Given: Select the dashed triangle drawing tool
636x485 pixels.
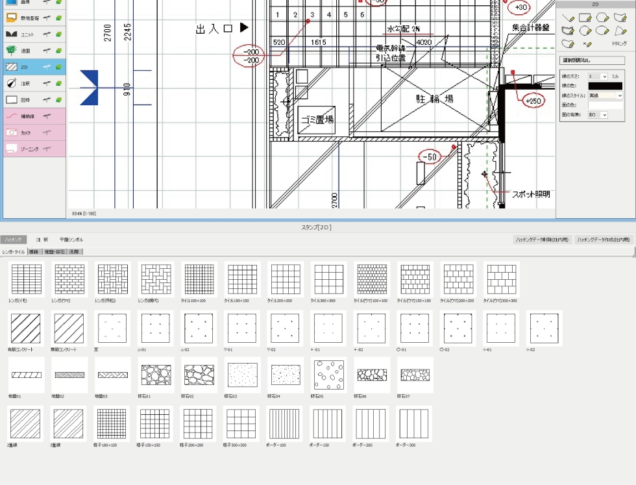Looking at the screenshot, I should [x=620, y=31].
